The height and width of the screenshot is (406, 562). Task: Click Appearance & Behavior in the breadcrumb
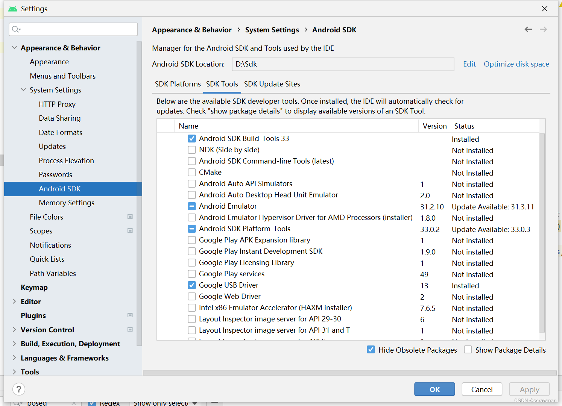point(192,30)
